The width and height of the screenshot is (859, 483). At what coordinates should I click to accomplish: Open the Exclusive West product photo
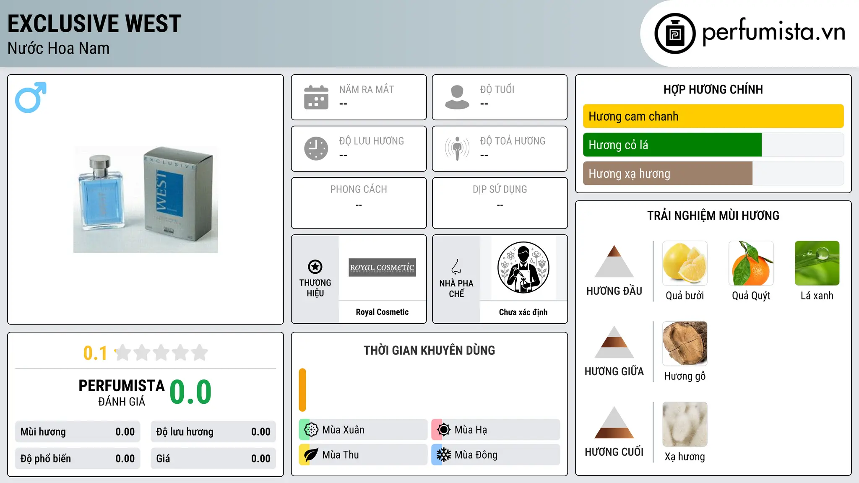tap(146, 200)
